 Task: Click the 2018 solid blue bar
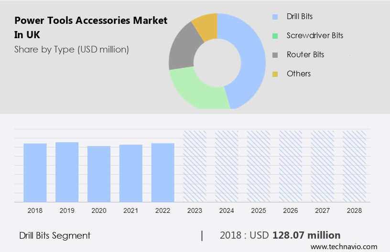(x=35, y=172)
